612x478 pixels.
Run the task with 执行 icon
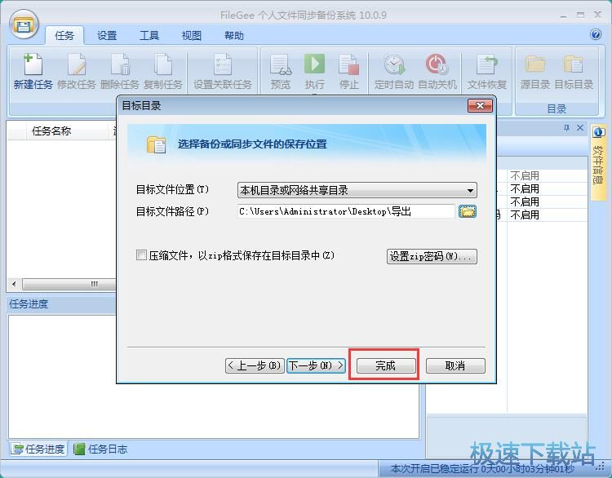[x=314, y=64]
